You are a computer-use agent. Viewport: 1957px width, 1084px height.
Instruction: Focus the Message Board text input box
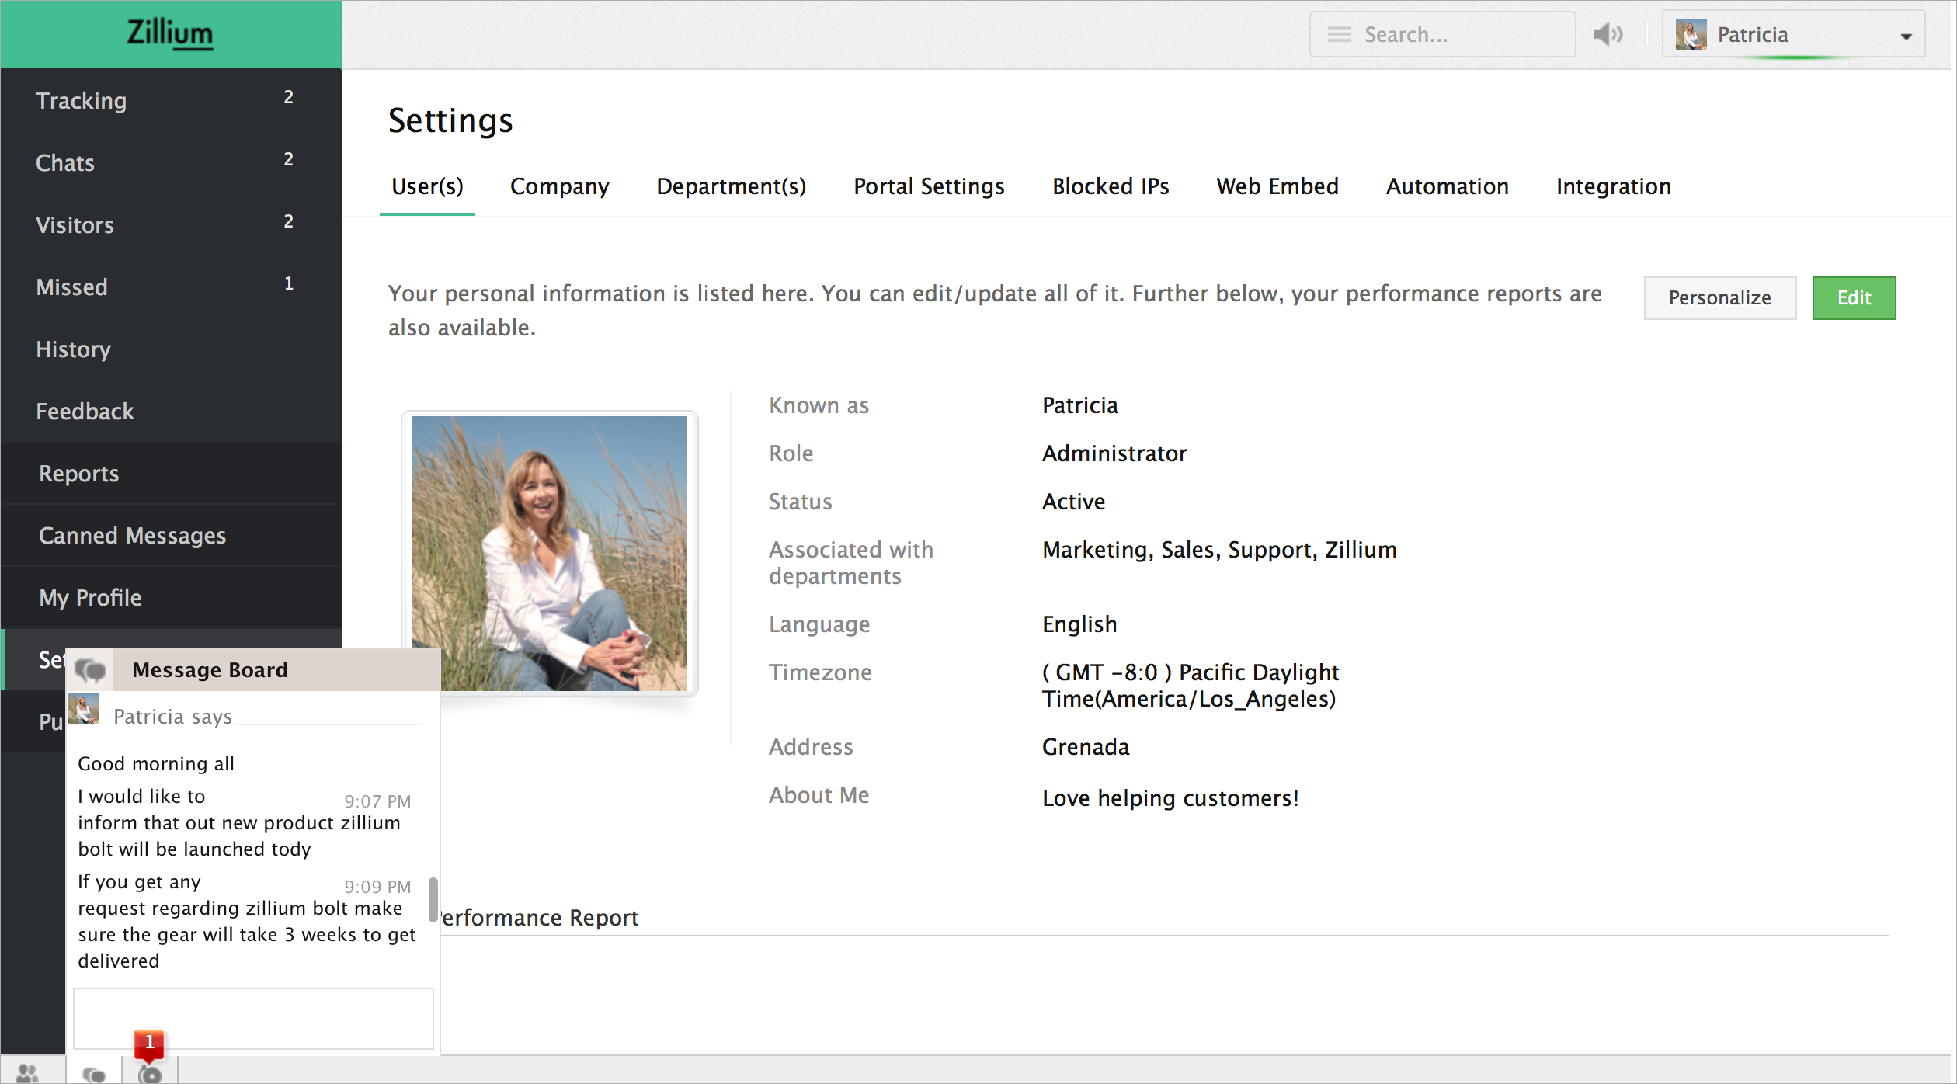click(253, 1018)
